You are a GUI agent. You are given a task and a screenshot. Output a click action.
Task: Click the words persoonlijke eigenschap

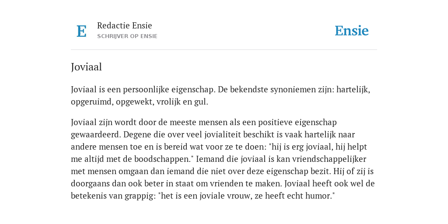pos(169,90)
